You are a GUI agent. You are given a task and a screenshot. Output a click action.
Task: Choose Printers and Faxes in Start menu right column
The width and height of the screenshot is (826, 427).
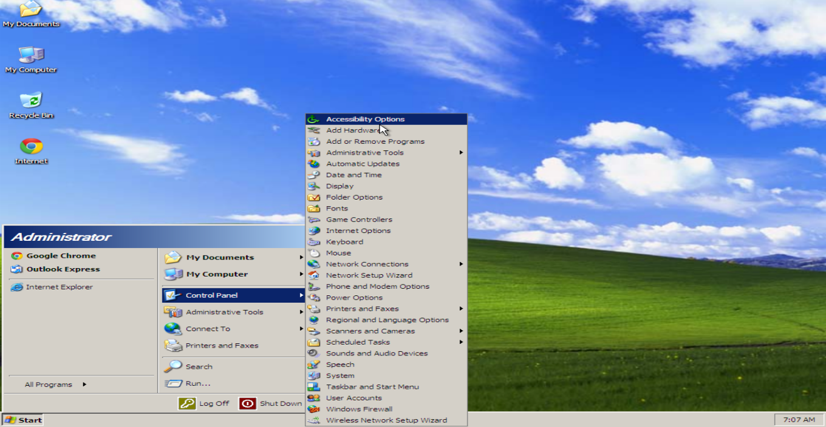233,346
